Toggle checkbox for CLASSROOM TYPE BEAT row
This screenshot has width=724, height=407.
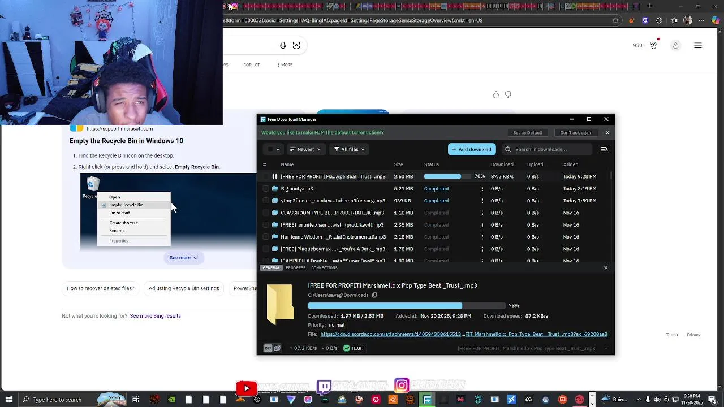pos(266,213)
